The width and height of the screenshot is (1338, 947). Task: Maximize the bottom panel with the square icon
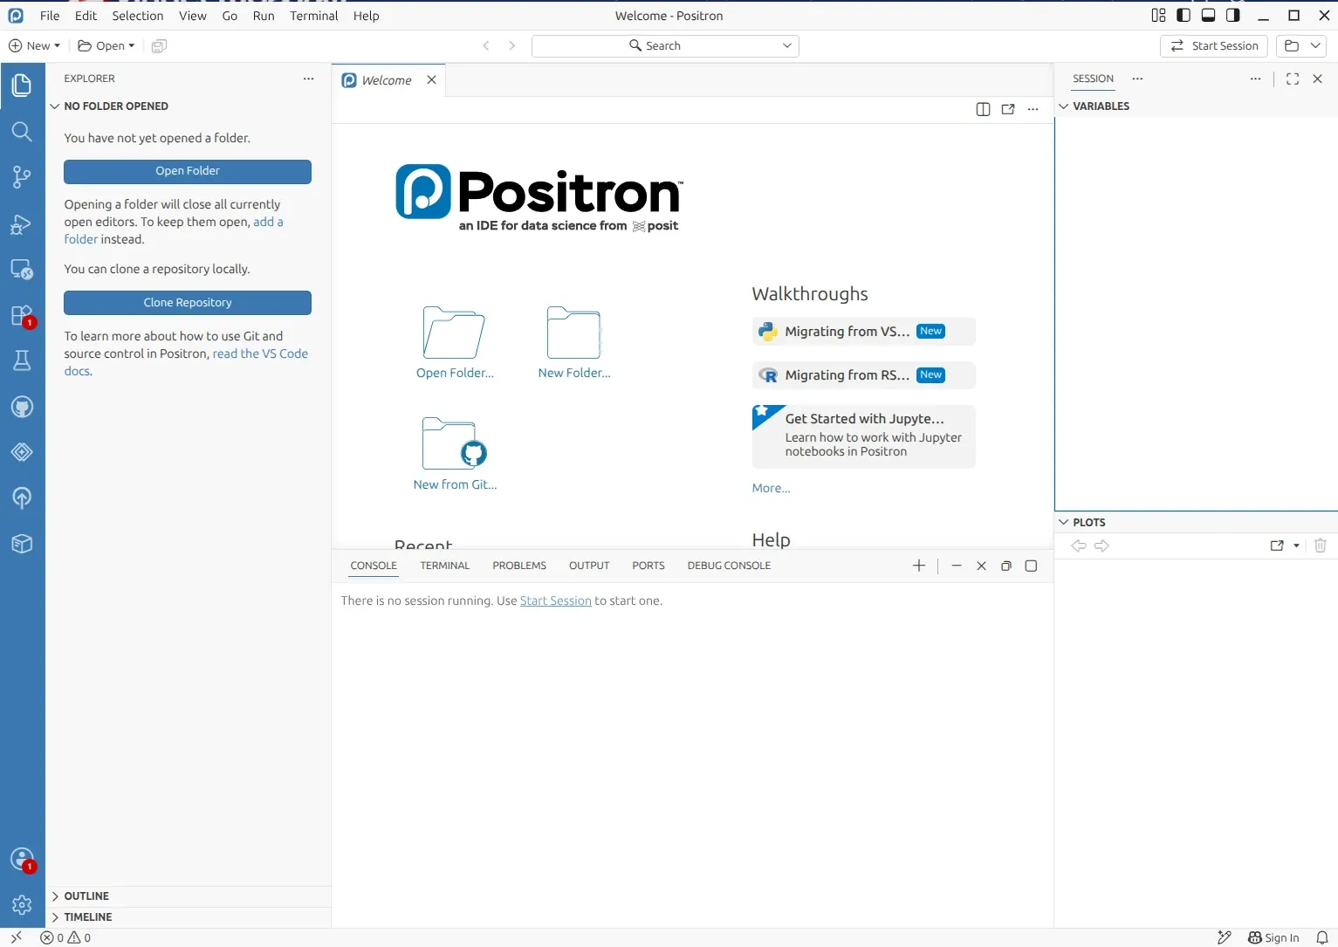tap(1031, 566)
